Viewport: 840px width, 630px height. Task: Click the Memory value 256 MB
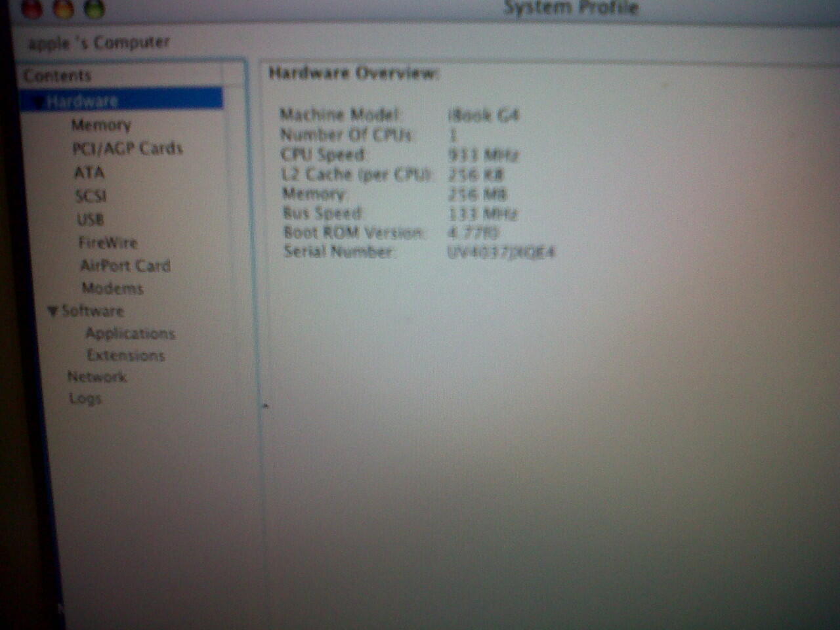(477, 194)
